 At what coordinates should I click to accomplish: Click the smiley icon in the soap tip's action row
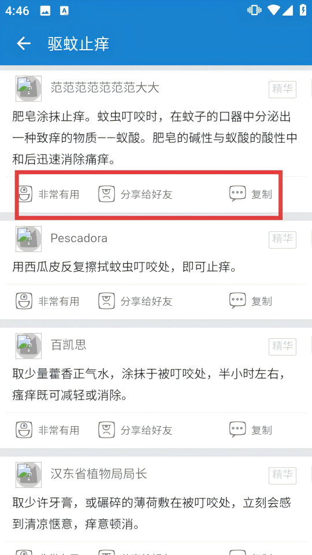click(x=25, y=194)
